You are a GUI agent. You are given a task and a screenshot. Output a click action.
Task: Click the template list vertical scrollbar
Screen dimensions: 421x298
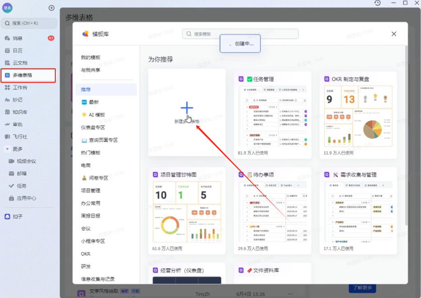406,135
